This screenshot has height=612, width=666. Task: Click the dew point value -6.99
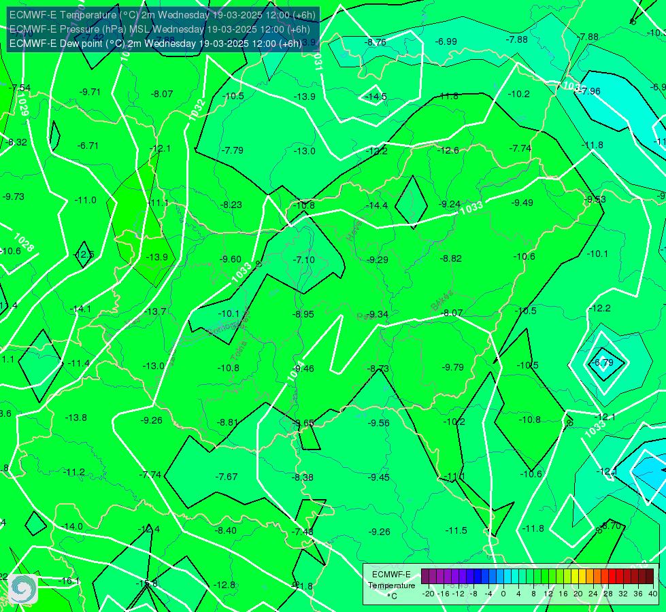click(446, 41)
